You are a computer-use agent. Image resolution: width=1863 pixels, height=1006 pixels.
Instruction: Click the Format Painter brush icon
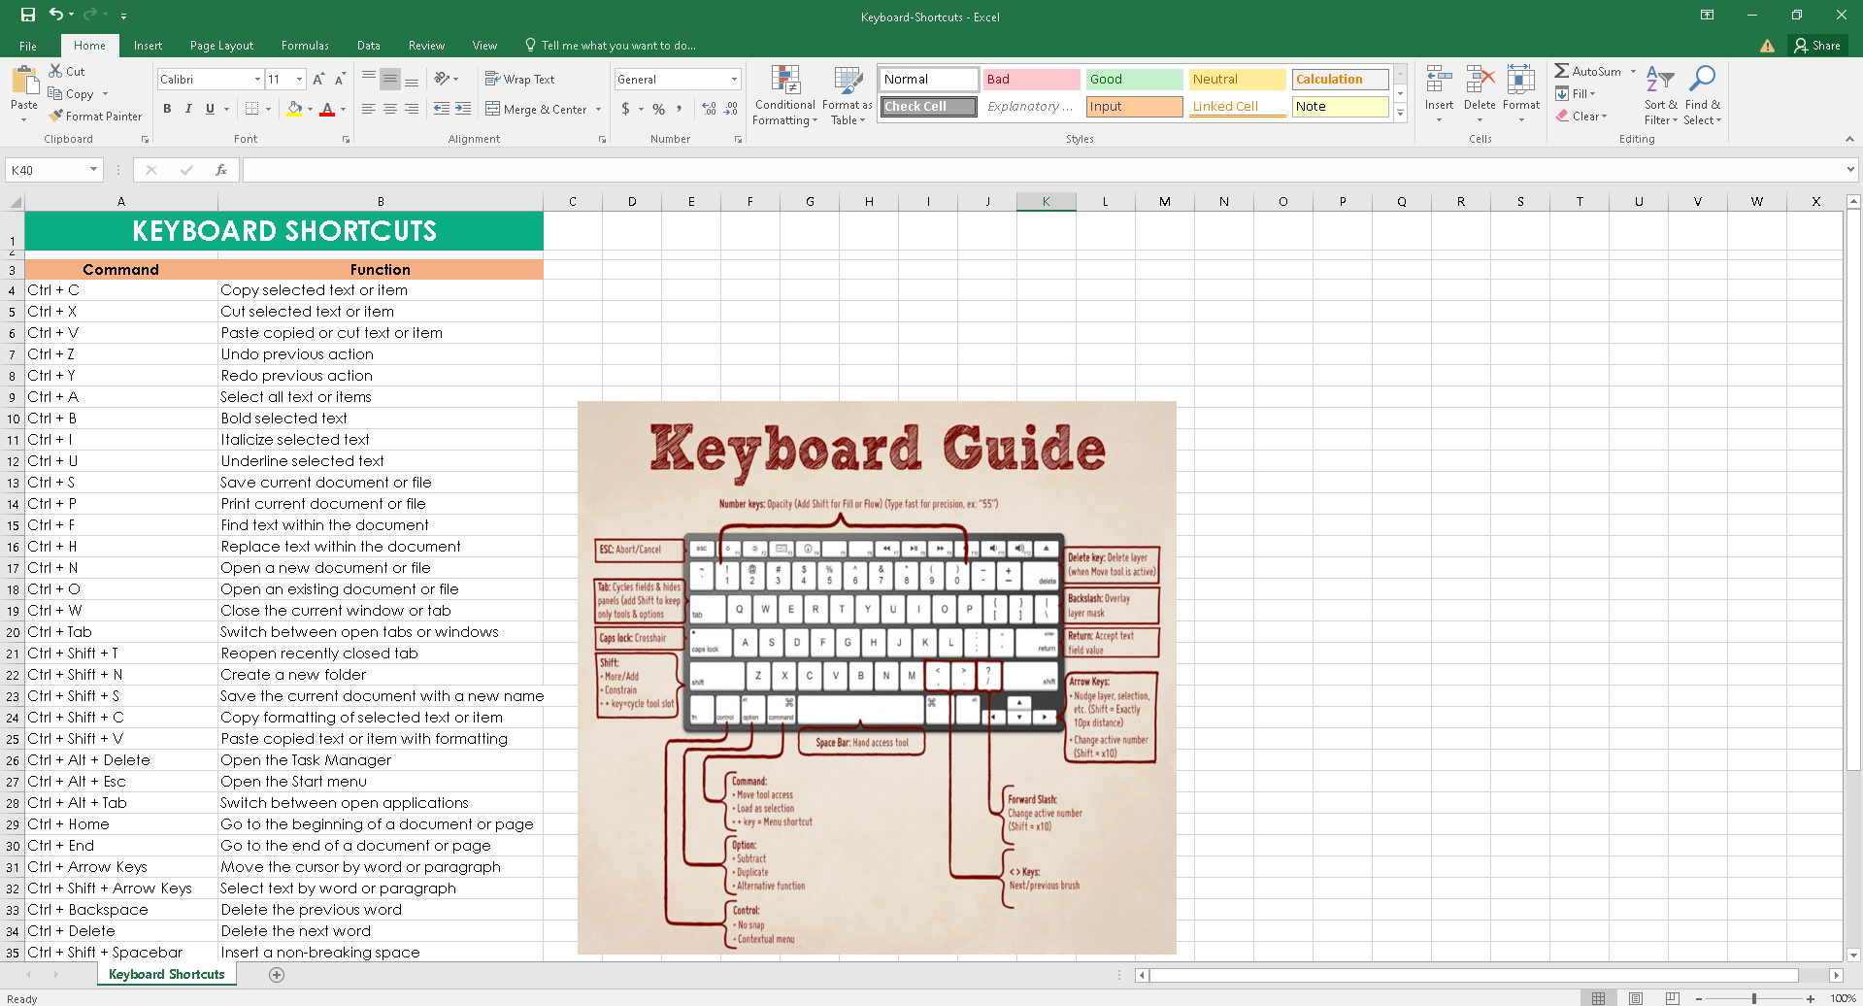point(56,116)
